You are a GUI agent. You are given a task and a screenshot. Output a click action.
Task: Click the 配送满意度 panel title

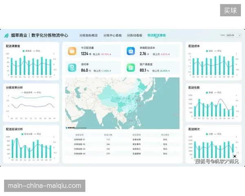[13, 46]
